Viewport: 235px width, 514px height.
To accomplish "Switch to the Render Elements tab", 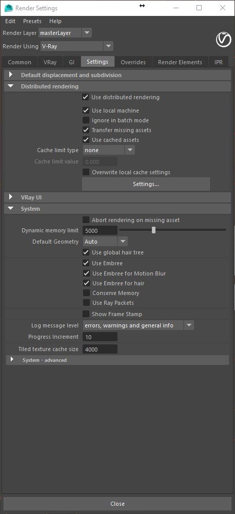I will [x=180, y=62].
